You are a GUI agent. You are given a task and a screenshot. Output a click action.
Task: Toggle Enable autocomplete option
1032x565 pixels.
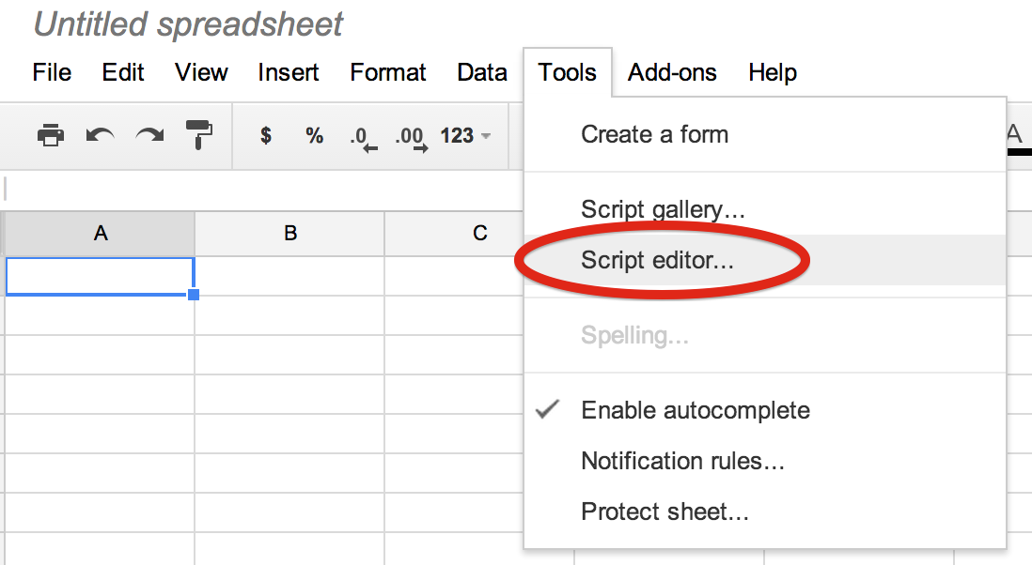695,410
